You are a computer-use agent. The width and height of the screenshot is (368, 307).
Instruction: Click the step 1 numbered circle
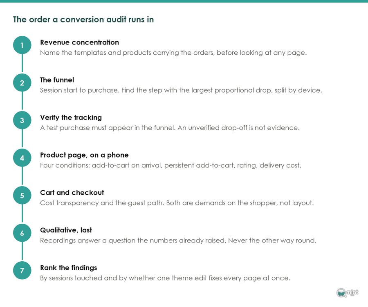point(22,45)
